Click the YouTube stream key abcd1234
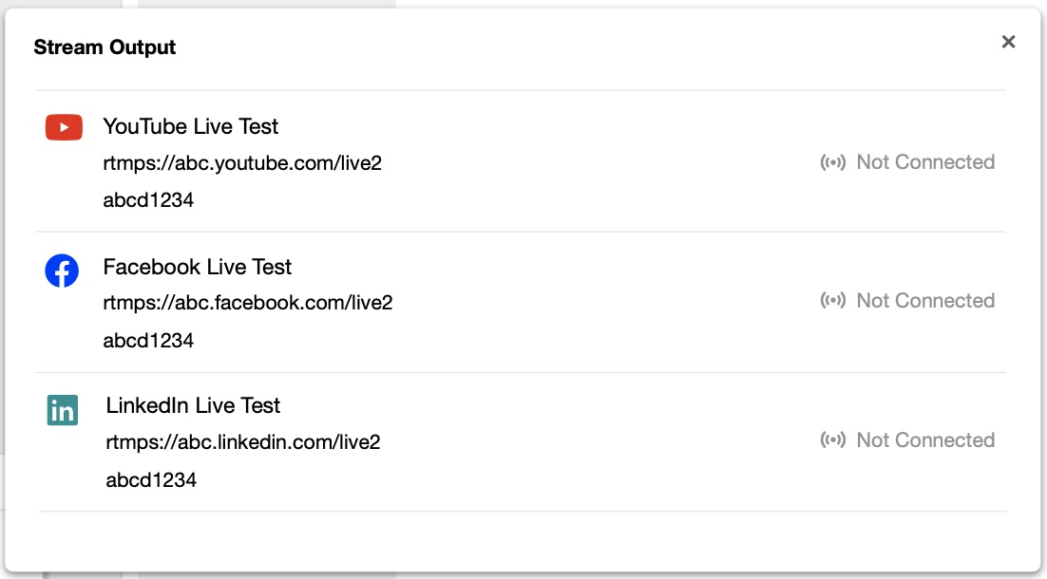The height and width of the screenshot is (579, 1047). click(148, 199)
